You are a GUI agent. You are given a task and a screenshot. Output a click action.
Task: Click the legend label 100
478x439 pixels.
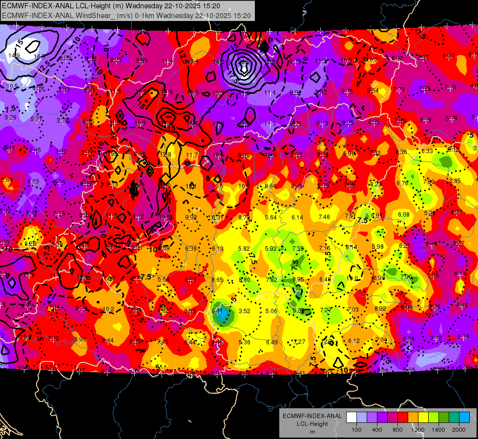[x=356, y=430]
